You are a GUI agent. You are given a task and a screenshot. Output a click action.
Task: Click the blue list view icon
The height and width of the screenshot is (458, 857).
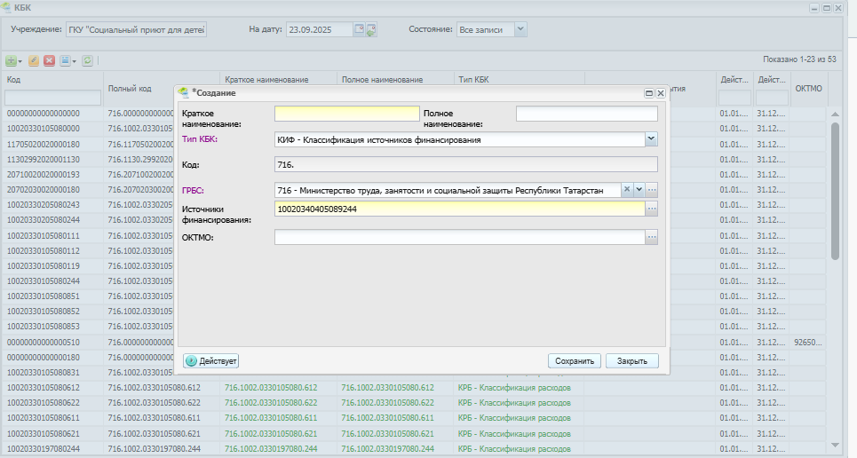[x=65, y=60]
